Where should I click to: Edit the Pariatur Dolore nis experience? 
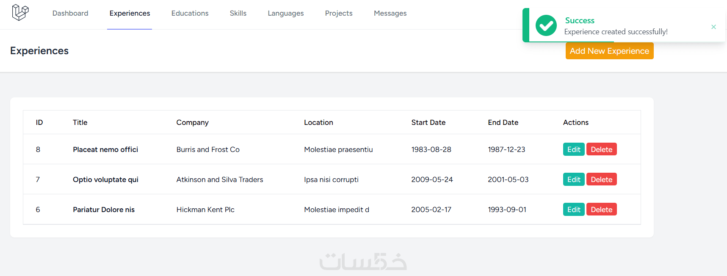tap(573, 210)
